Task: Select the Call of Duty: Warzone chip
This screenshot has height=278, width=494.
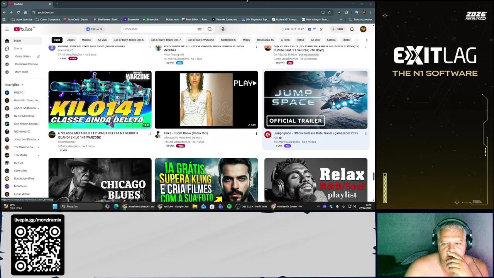Action: coord(201,40)
